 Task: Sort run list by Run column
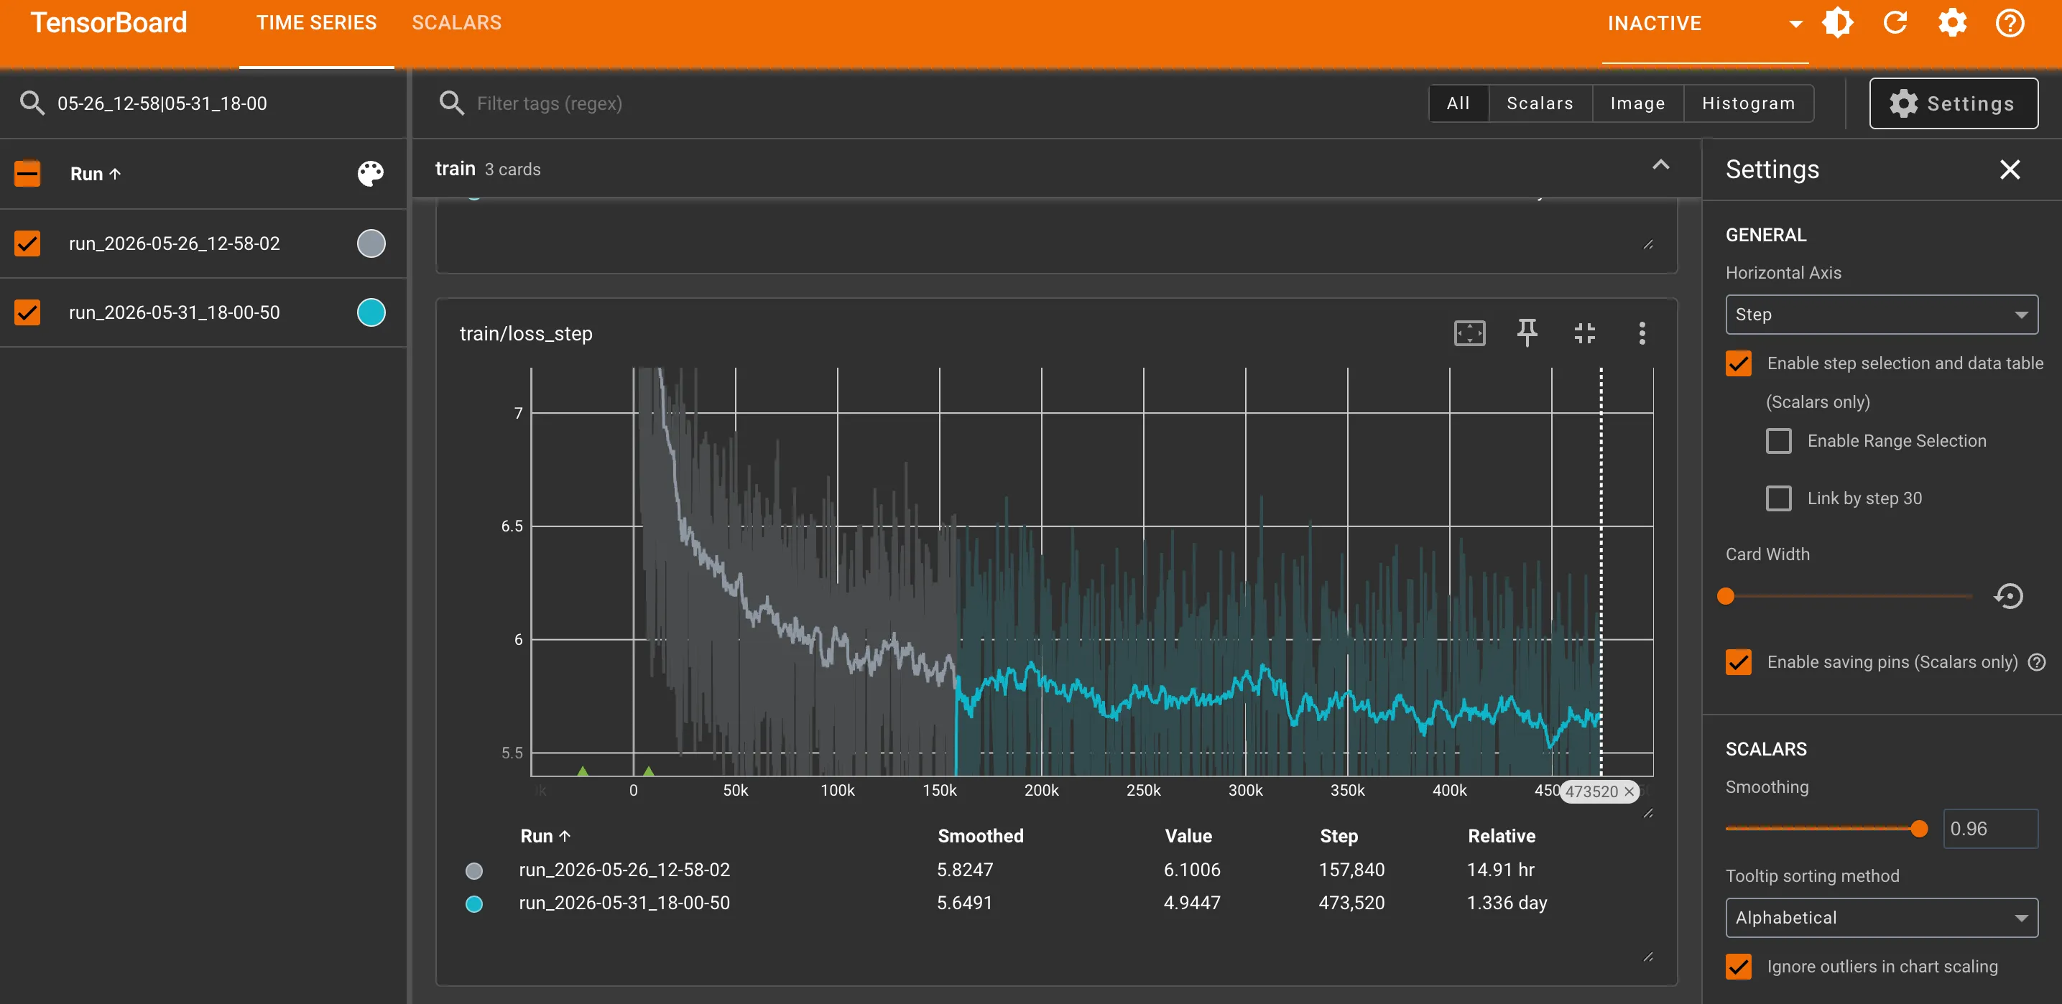click(x=94, y=174)
